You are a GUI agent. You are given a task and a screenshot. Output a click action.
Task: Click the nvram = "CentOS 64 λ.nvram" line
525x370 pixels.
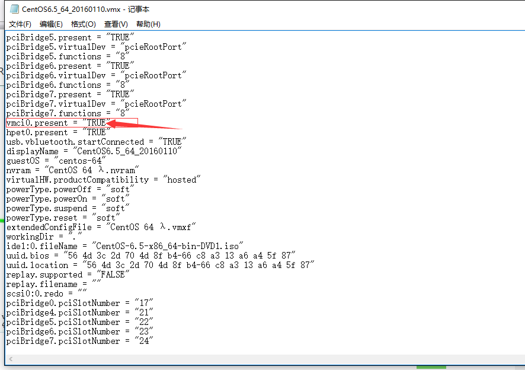click(x=72, y=170)
